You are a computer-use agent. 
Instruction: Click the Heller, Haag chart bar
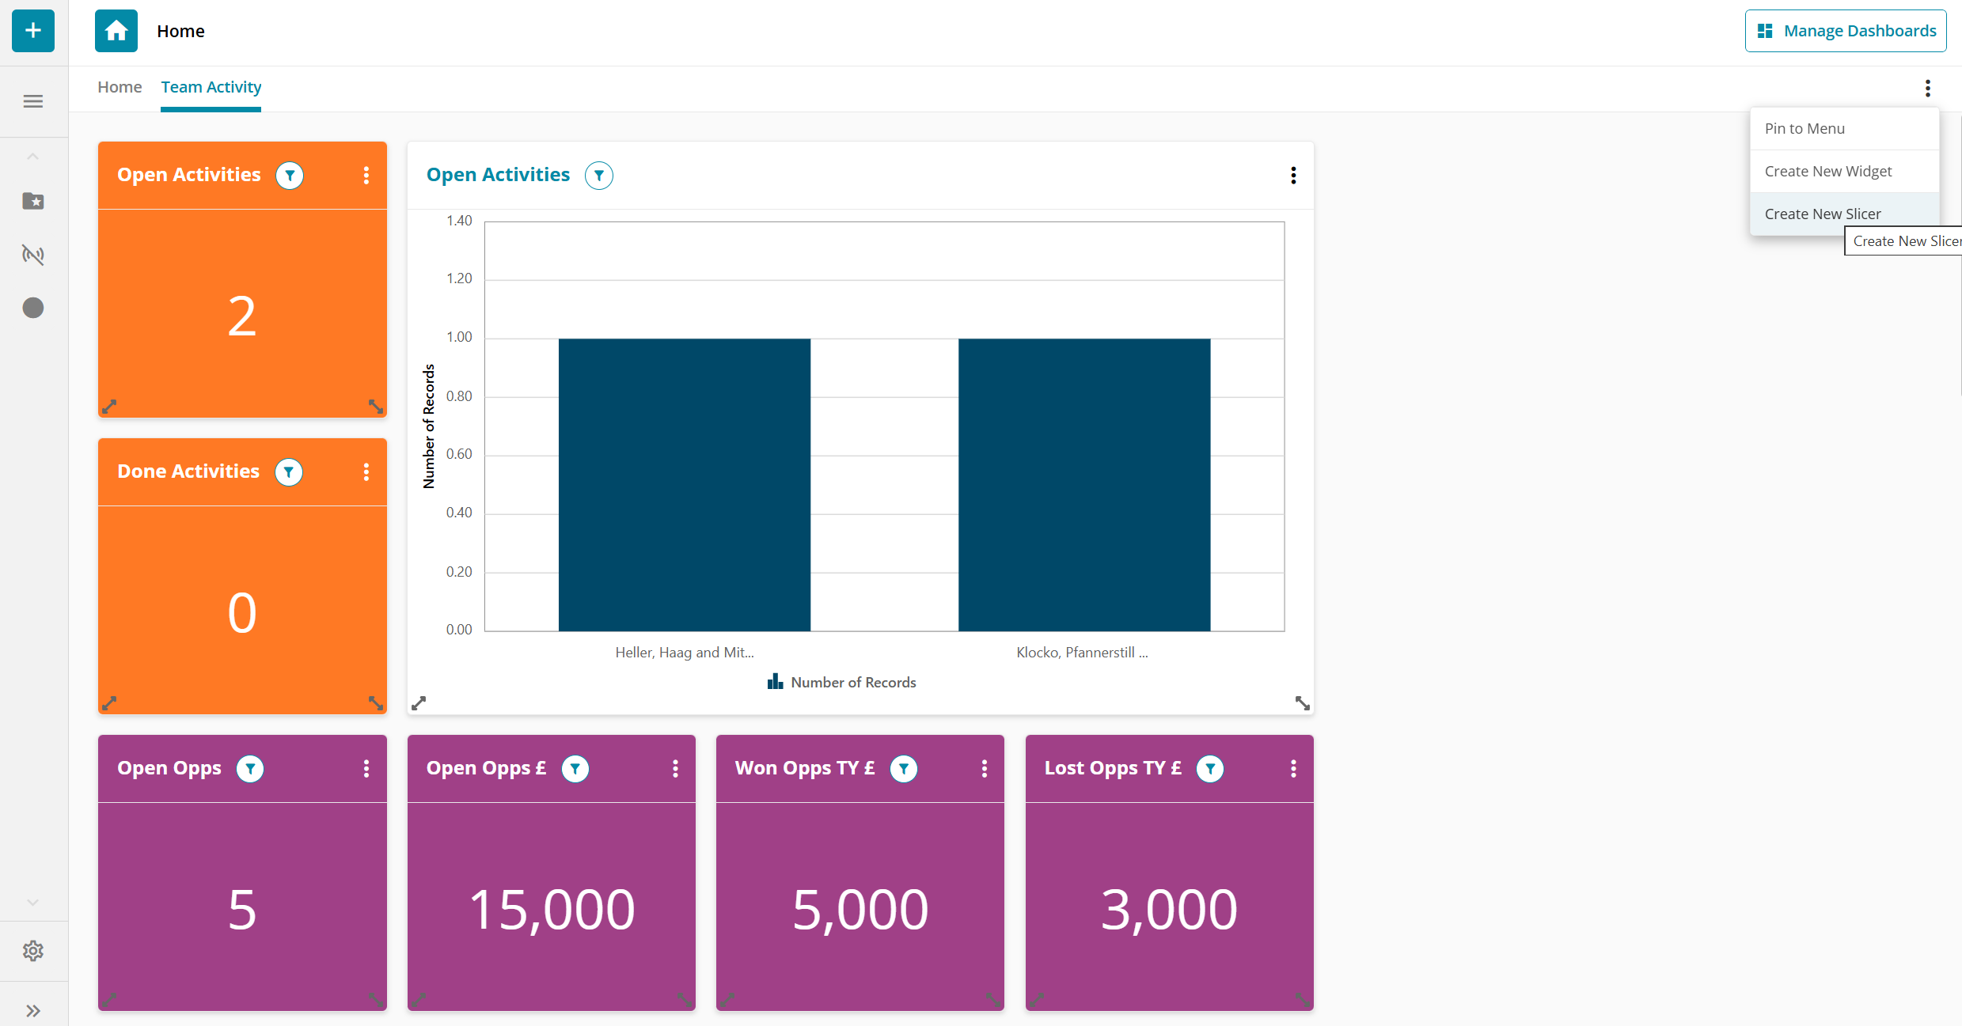(x=684, y=484)
